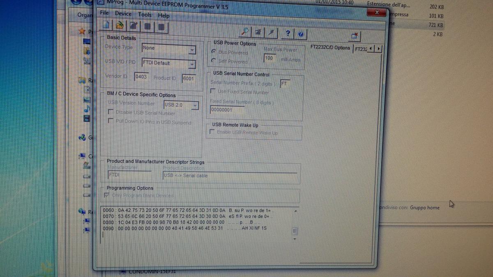Select Desktop icon in Explorer sidebar

87,41
